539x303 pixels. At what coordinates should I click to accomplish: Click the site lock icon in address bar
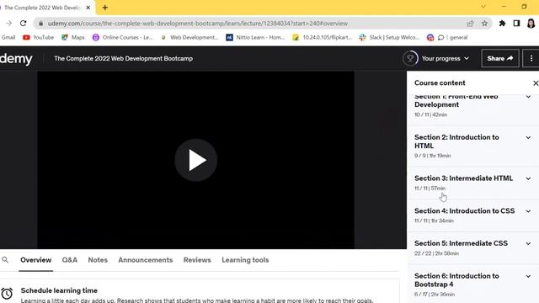(41, 24)
